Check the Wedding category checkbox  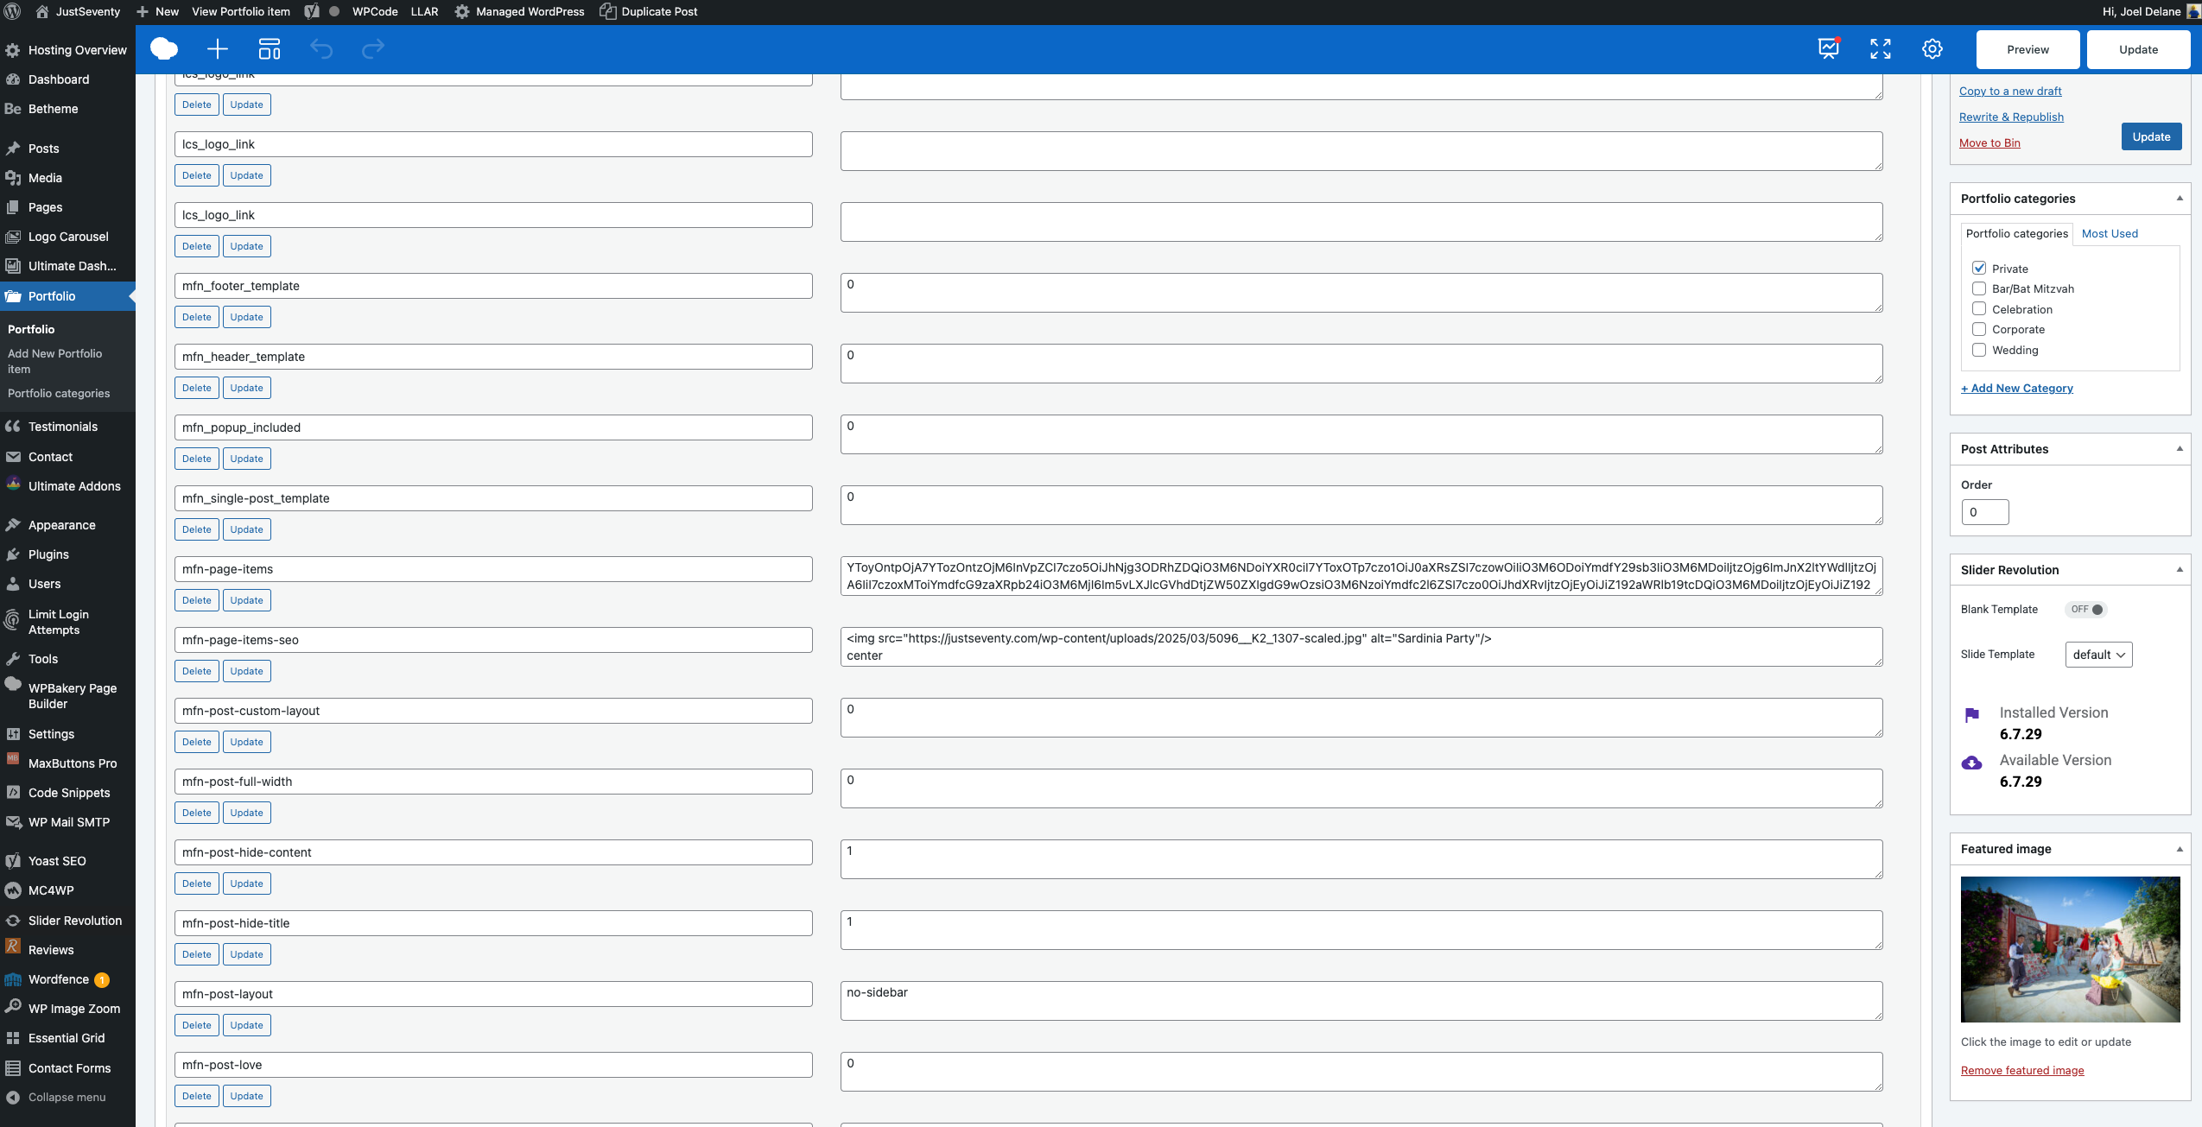tap(1979, 350)
